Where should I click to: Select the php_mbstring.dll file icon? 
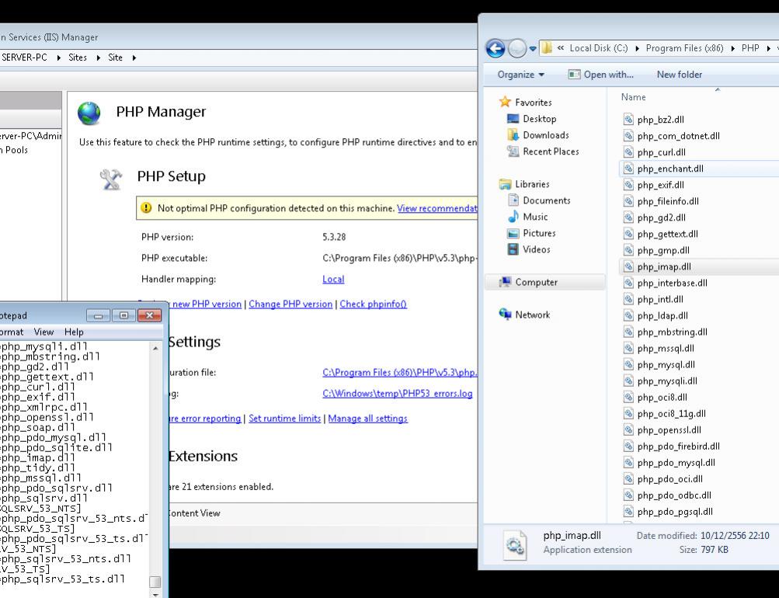tap(628, 332)
